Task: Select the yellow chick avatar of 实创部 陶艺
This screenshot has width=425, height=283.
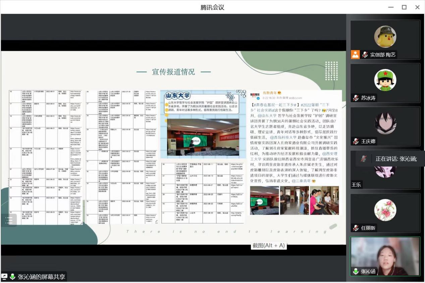Action: click(385, 37)
